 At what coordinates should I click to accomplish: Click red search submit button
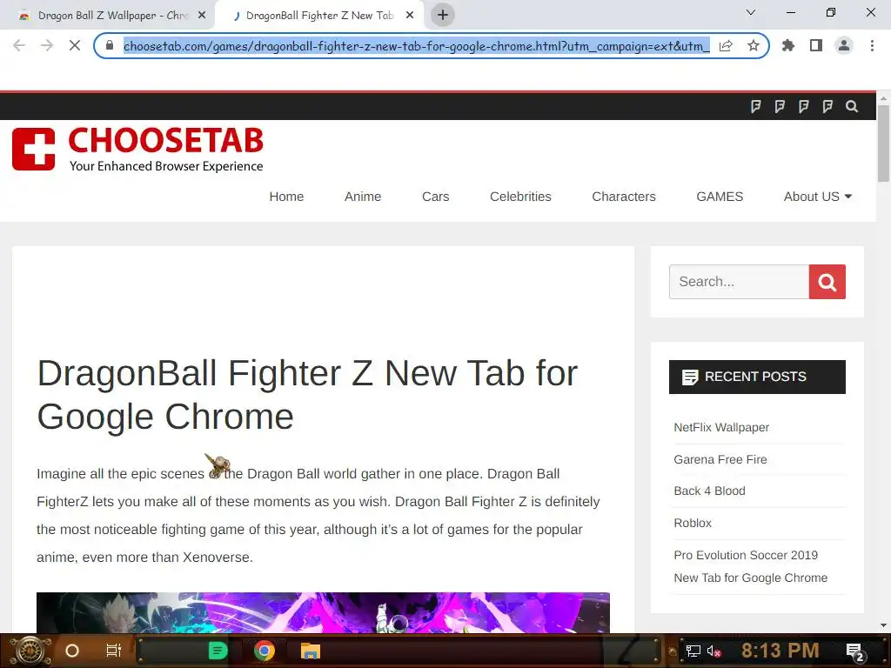[x=827, y=282]
